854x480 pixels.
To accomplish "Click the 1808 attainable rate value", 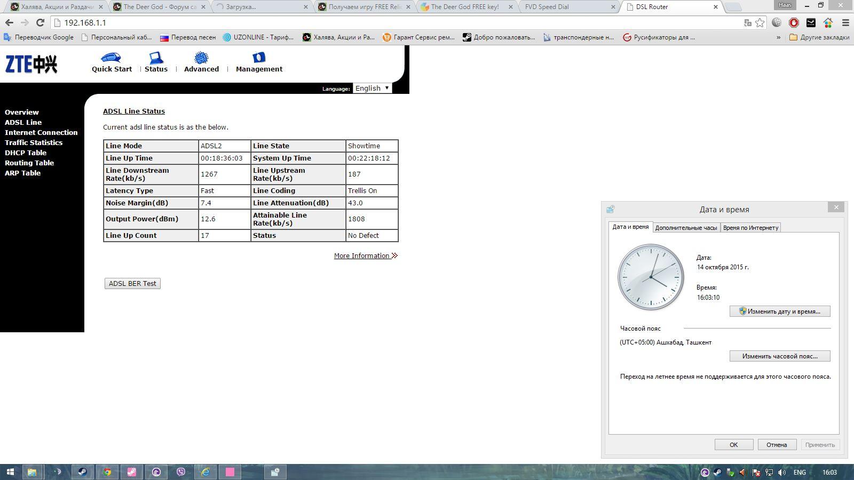I will coord(357,219).
